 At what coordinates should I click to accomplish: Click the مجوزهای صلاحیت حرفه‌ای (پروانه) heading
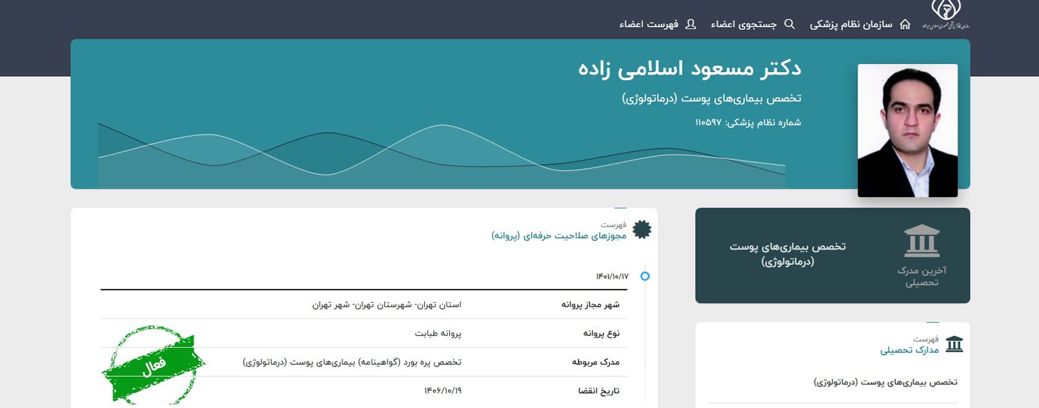click(x=559, y=235)
